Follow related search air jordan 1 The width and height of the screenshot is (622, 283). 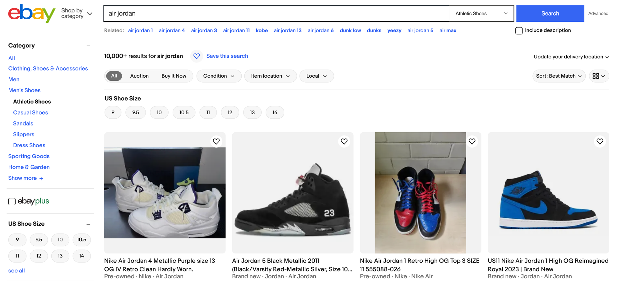pyautogui.click(x=140, y=30)
